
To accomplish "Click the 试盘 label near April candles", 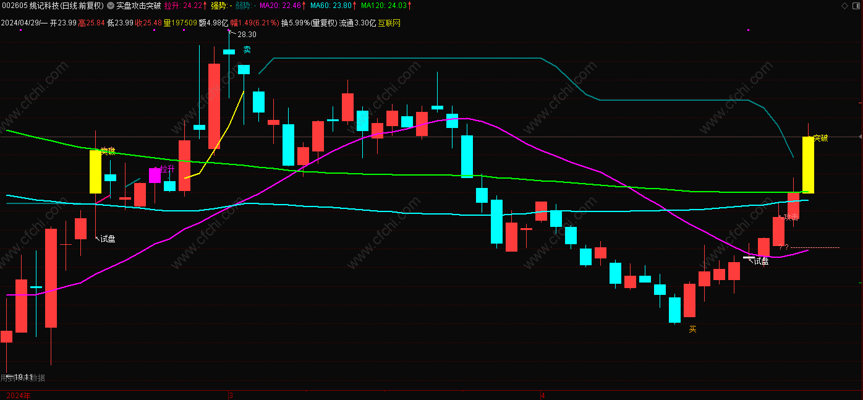I will [761, 261].
